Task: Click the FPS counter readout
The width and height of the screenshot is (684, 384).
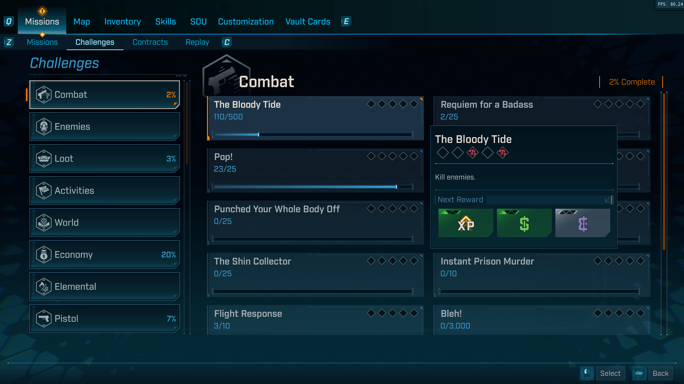Action: 670,4
